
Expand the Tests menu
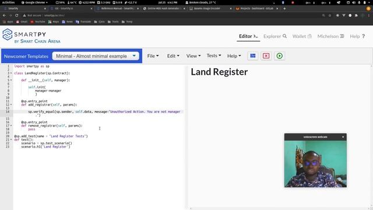[x=214, y=55]
